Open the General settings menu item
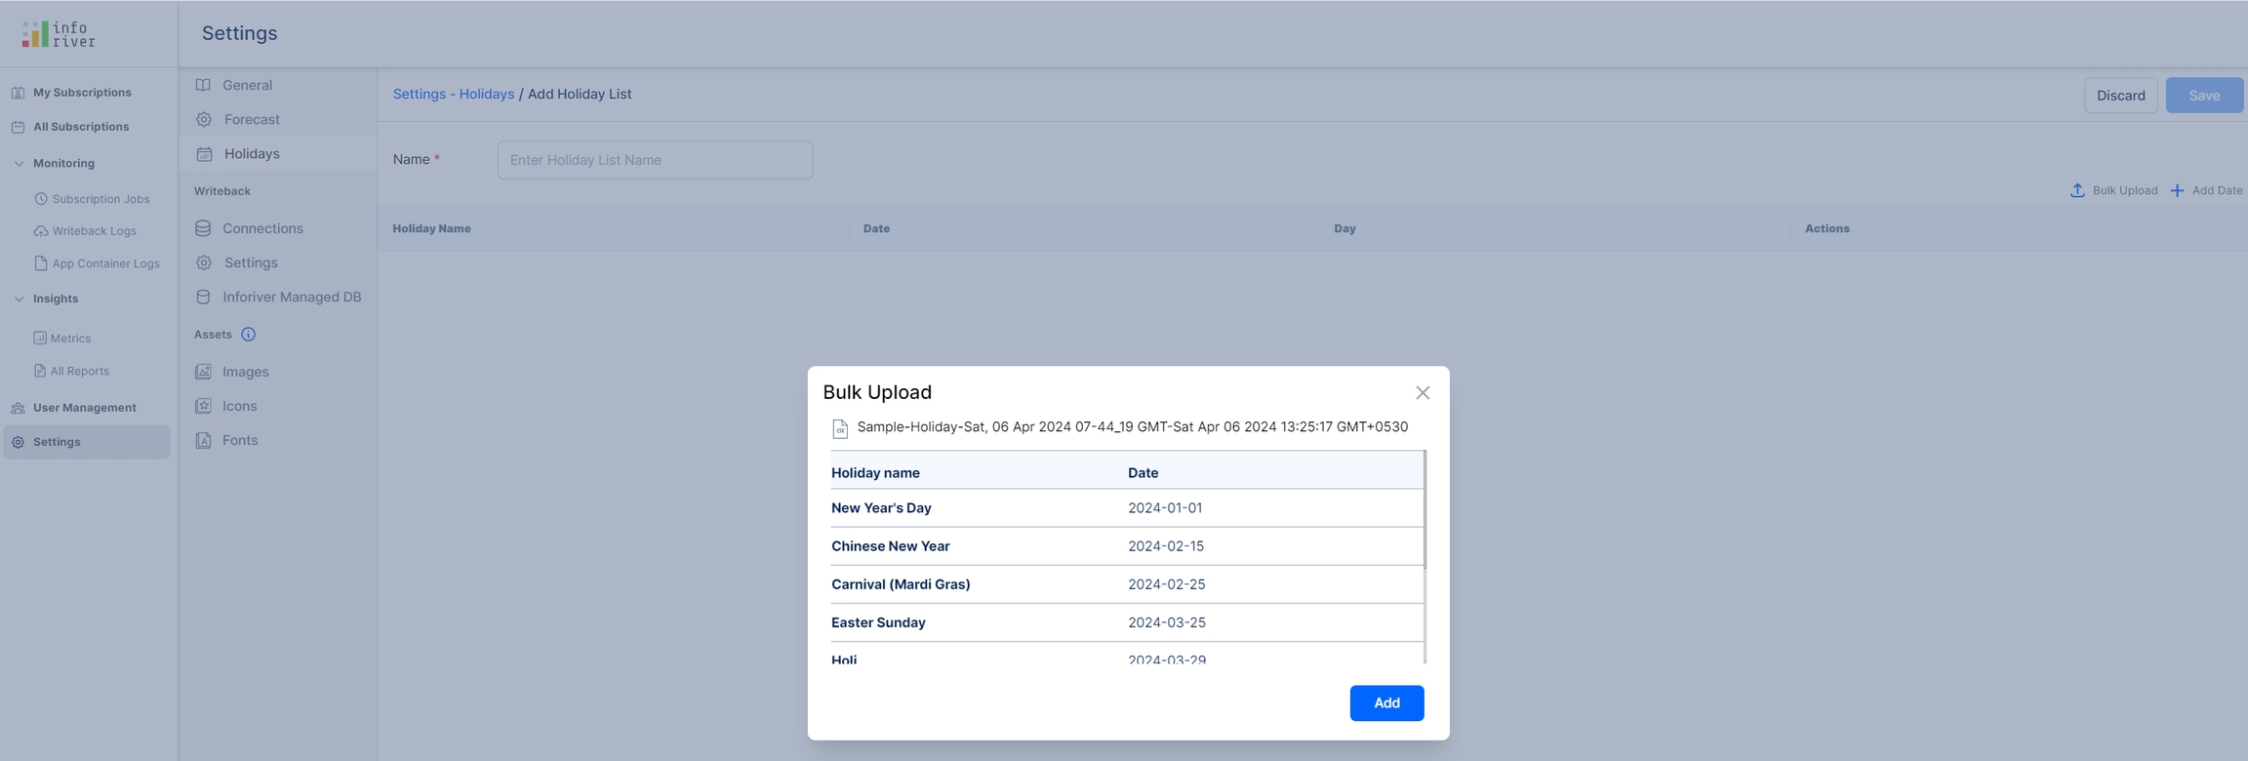Screen dimensions: 2248x761 247,86
